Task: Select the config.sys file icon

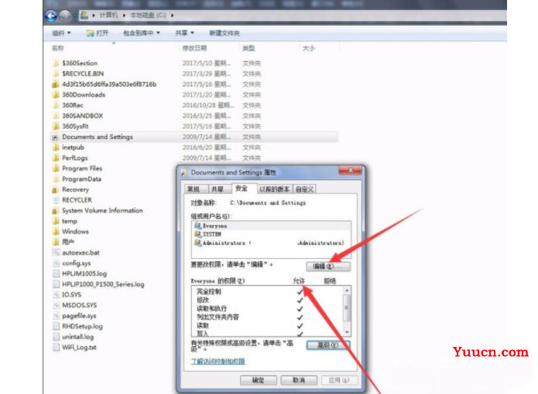Action: (56, 263)
